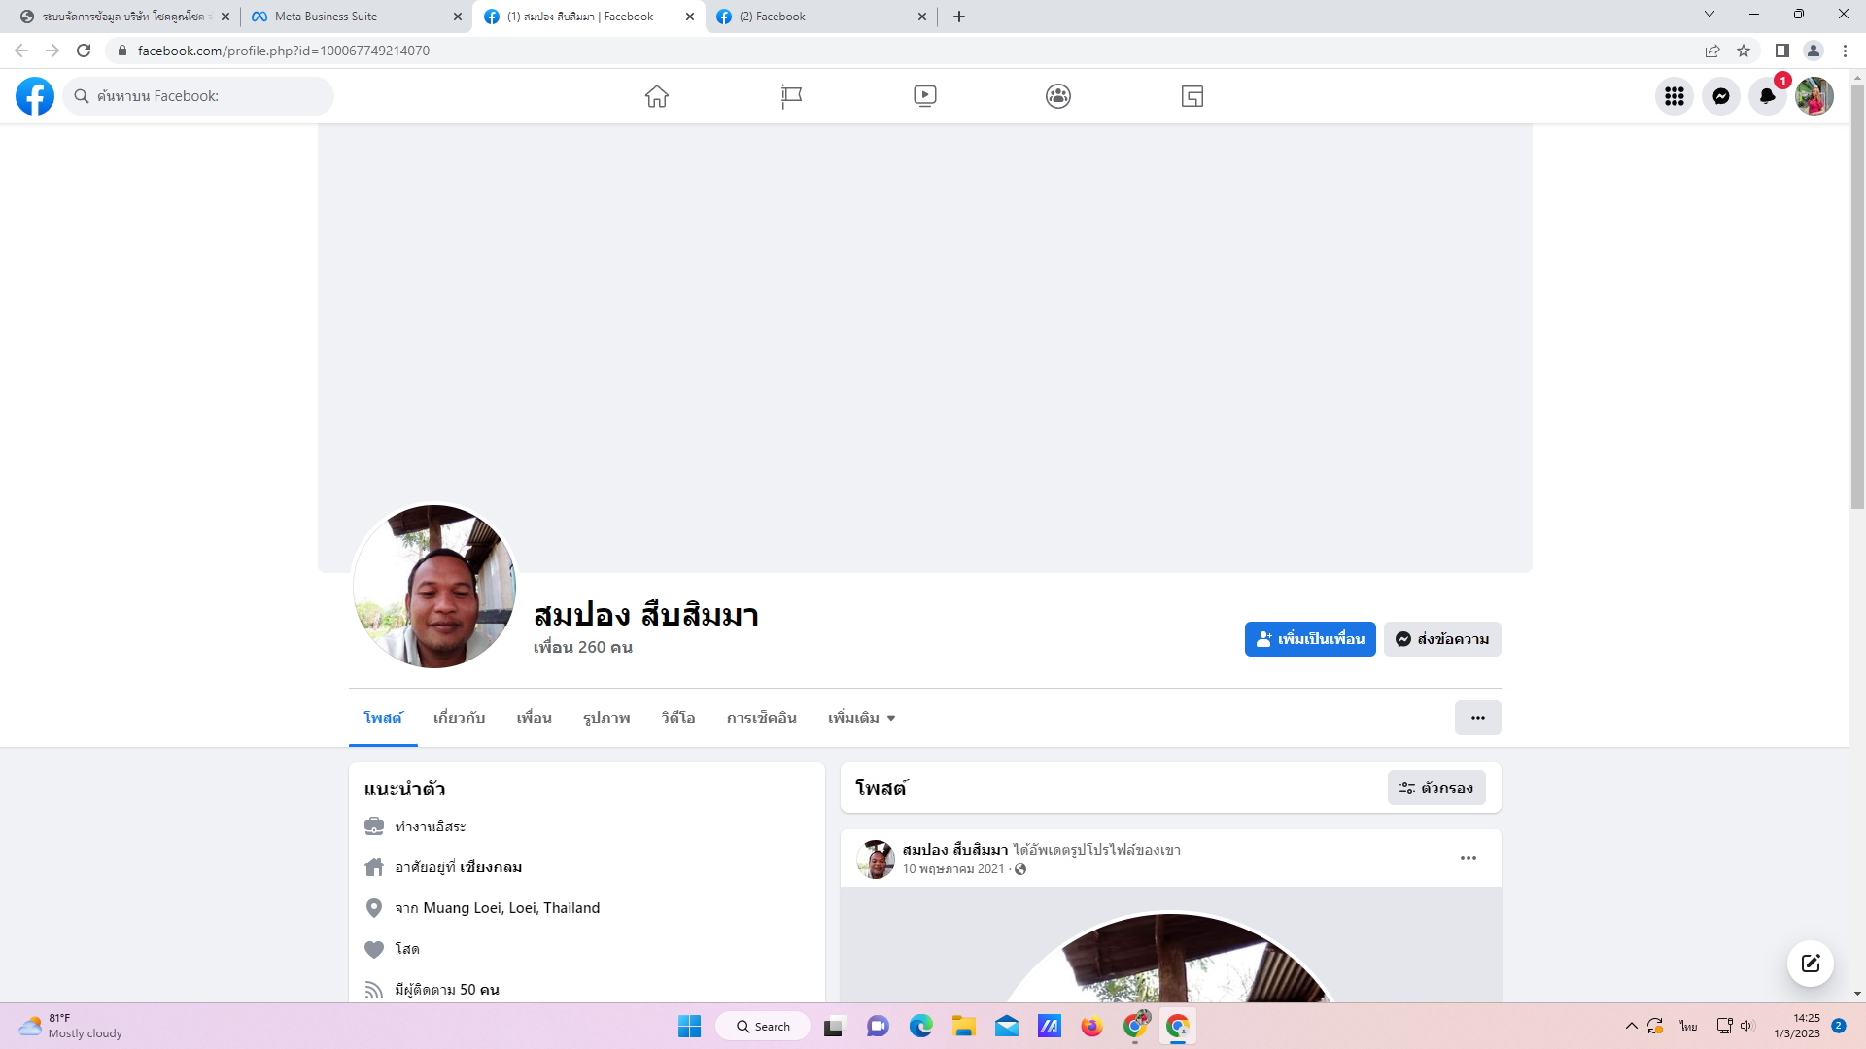Viewport: 1866px width, 1049px height.
Task: Open Groups icon in top bar
Action: coord(1058,96)
